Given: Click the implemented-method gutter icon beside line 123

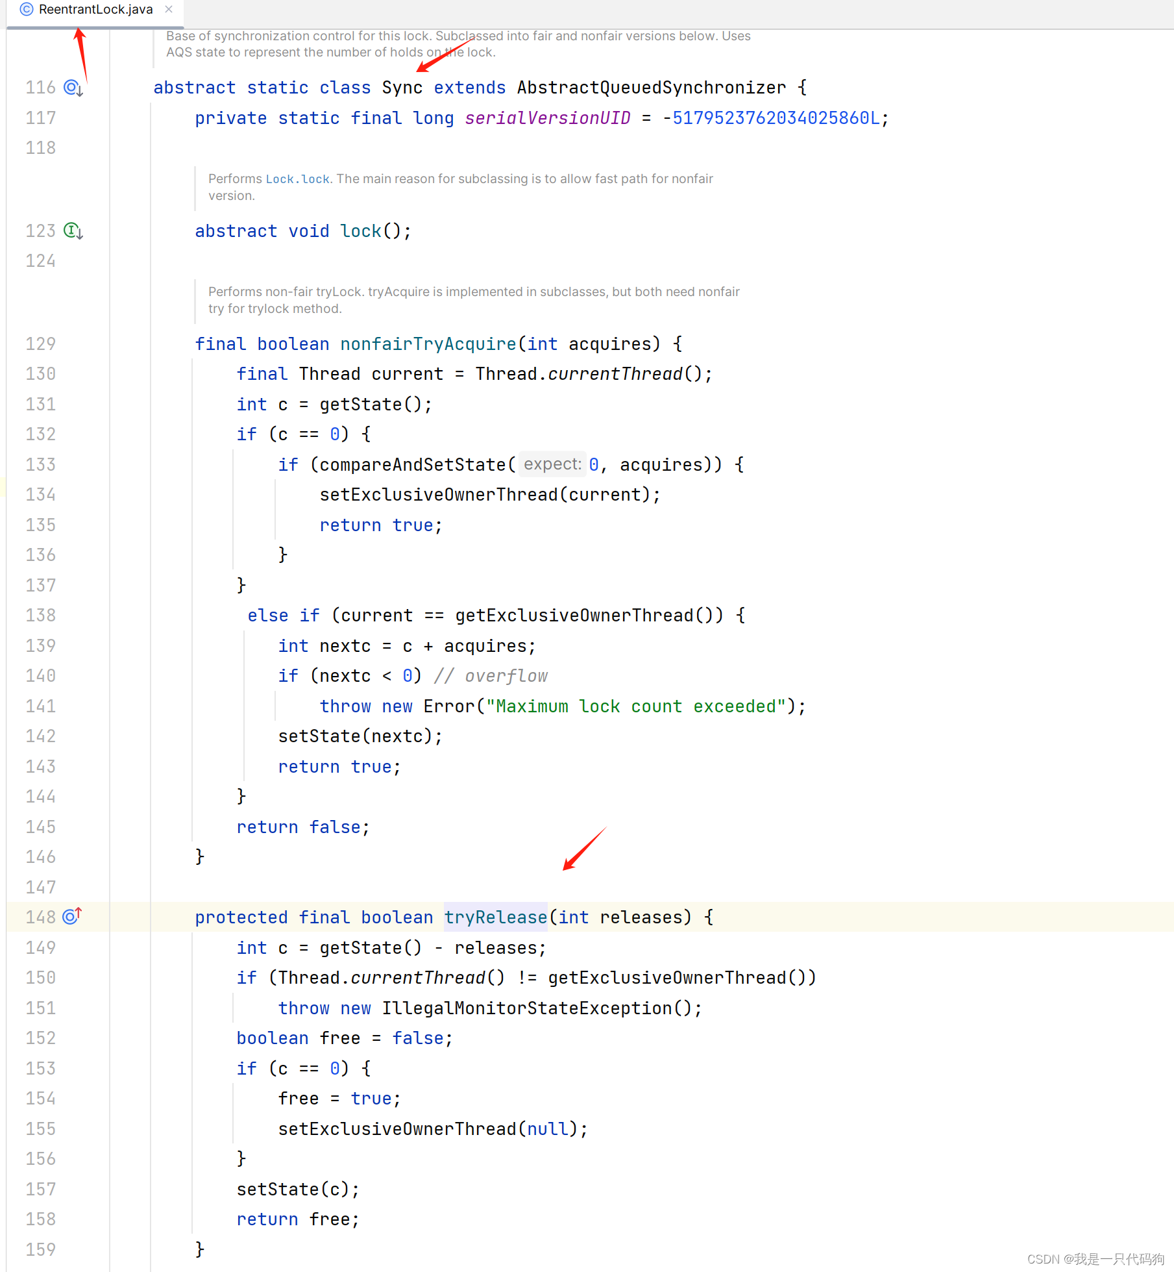Looking at the screenshot, I should [71, 231].
